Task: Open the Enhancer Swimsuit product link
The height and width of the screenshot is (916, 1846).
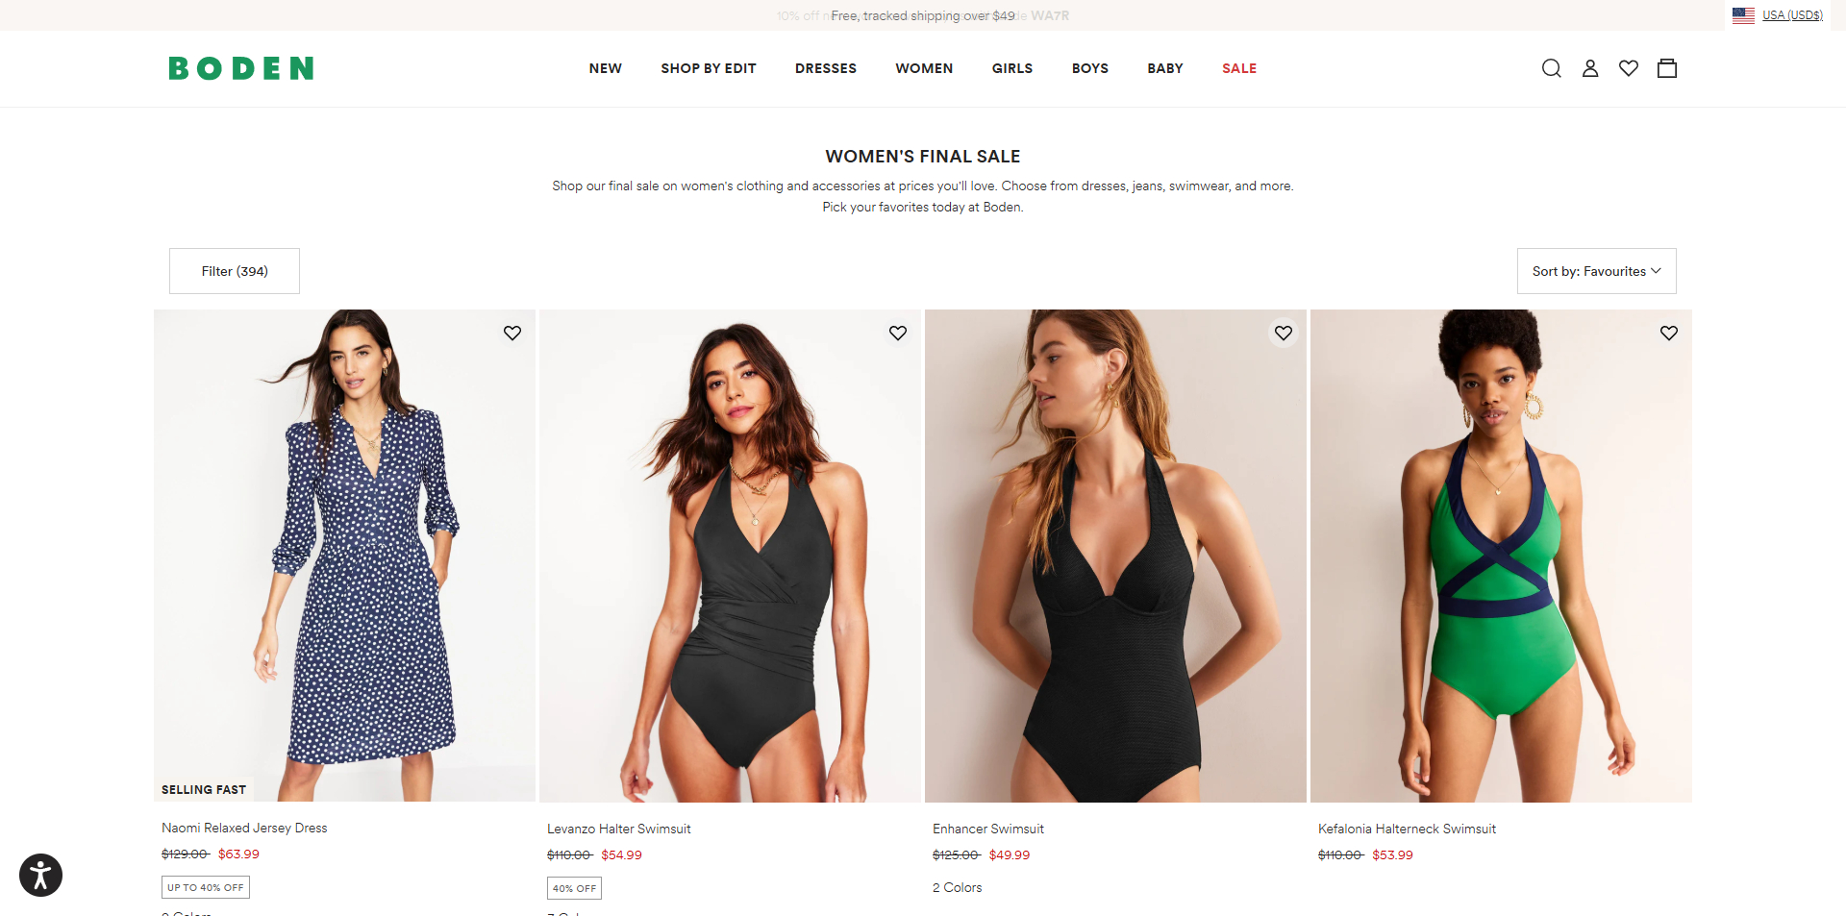Action: 987,829
